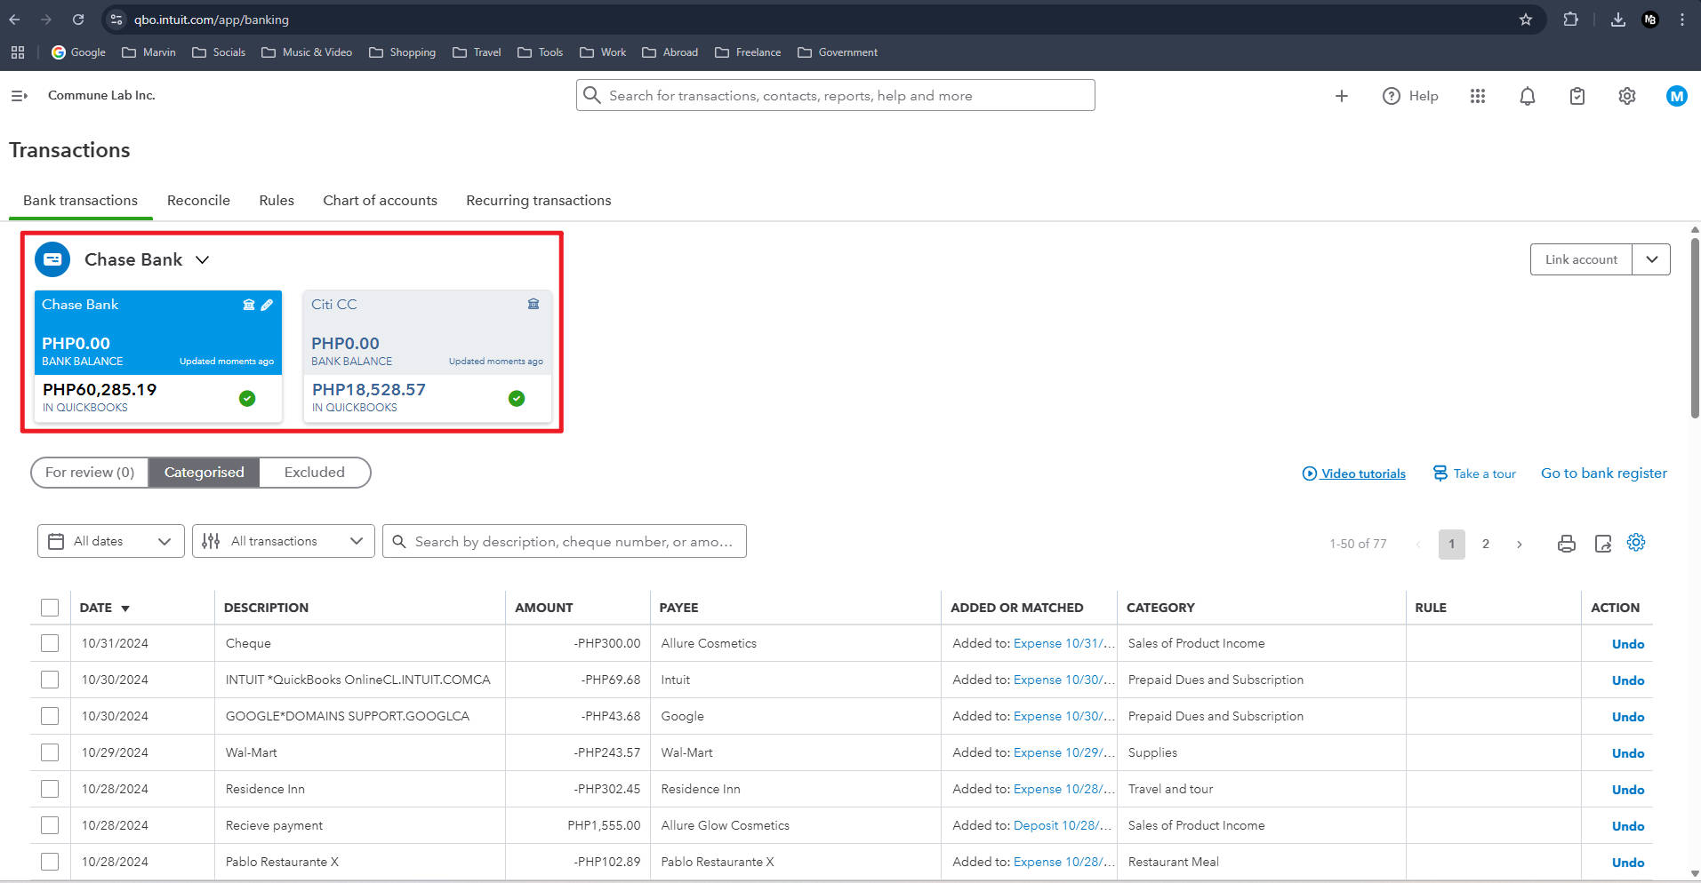Check the Cheque row dated 10/31/2024
The image size is (1701, 883).
[50, 643]
